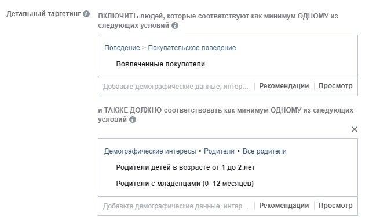369x224 pixels.
Task: Open Просмотр in the first targeting box
Action: click(335, 86)
